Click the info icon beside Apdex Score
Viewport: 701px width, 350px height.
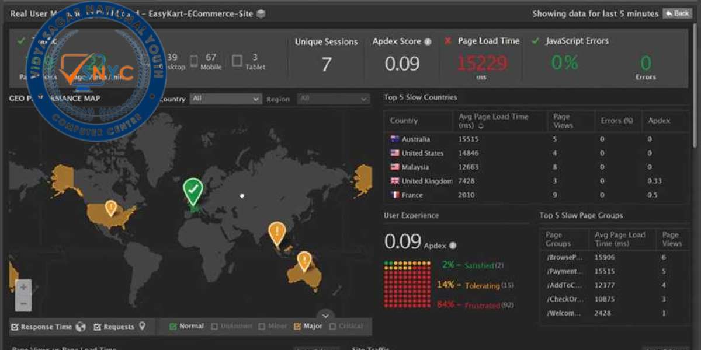click(428, 41)
